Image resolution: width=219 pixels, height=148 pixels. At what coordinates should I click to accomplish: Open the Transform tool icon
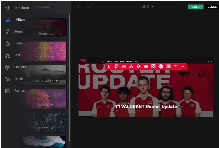[8, 8]
